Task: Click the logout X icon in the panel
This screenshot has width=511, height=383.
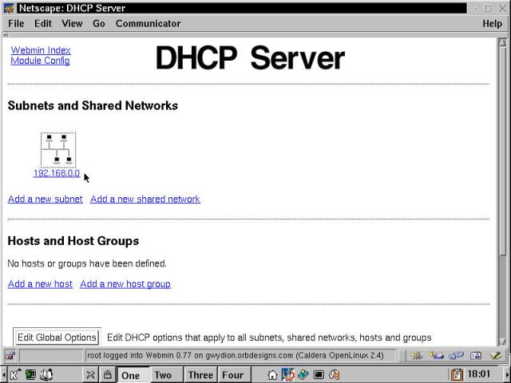Action: click(x=90, y=374)
